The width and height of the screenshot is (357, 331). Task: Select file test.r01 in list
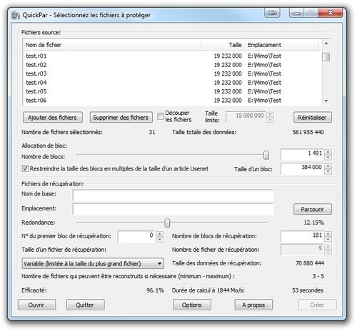coord(36,56)
